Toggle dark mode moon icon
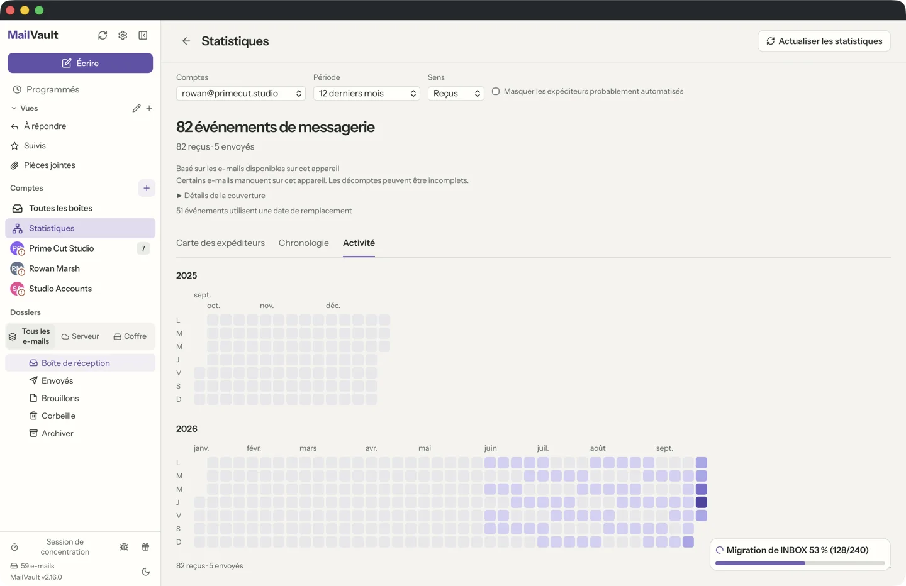This screenshot has height=586, width=906. 145,572
